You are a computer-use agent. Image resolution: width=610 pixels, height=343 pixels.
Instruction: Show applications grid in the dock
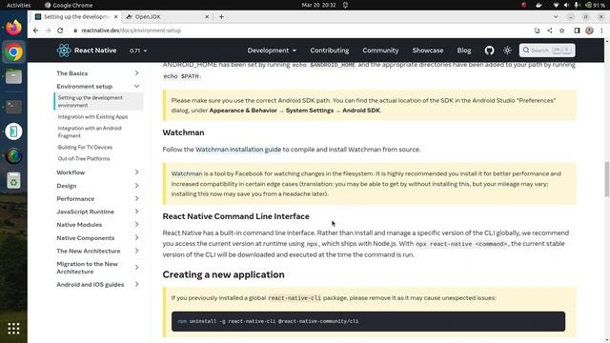13,329
